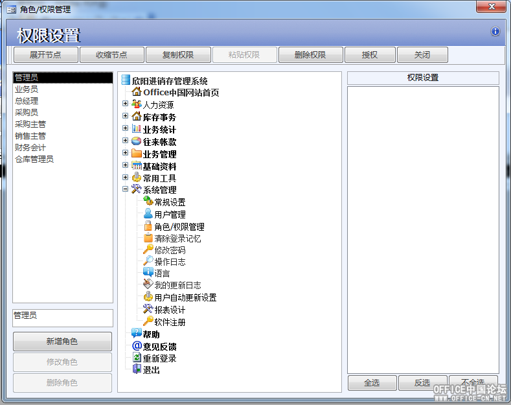511x405 pixels.
Task: Click the gear icon of 常规设置
Action: pyautogui.click(x=148, y=201)
